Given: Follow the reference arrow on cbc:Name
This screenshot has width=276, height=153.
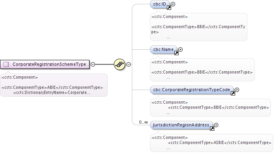Looking at the screenshot, I should tap(176, 53).
